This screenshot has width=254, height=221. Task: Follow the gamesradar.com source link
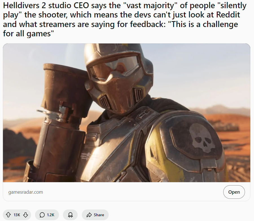(26, 192)
